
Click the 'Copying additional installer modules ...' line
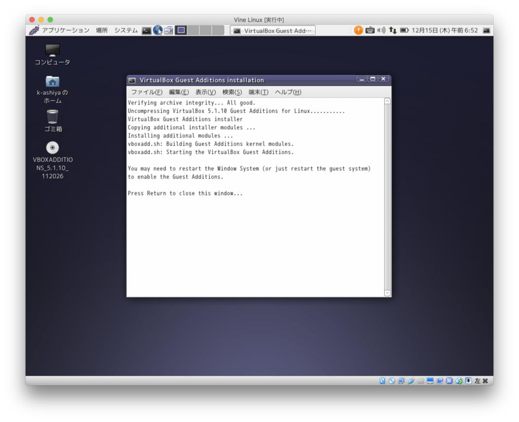pyautogui.click(x=192, y=127)
